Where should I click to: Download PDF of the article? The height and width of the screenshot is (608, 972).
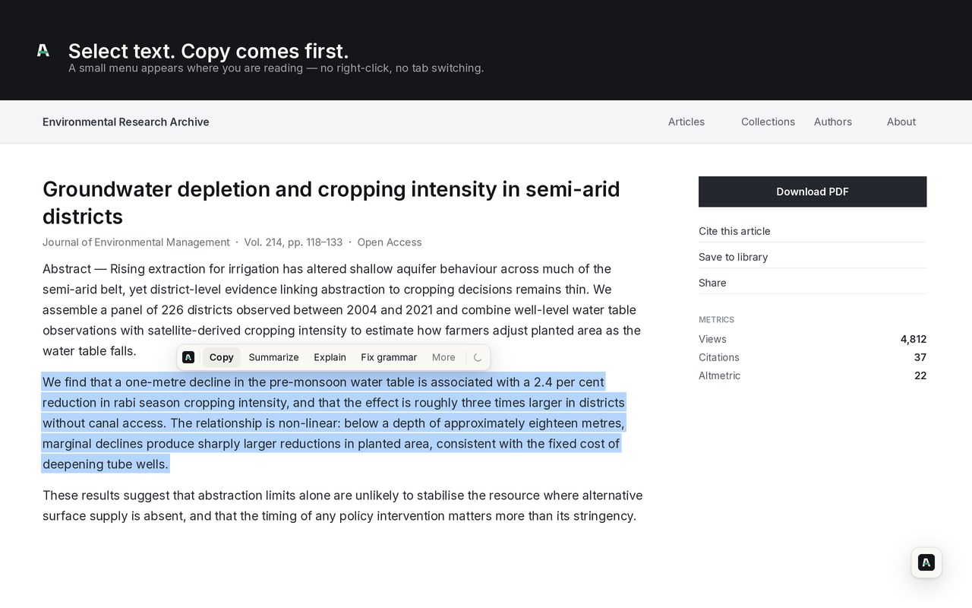813,192
